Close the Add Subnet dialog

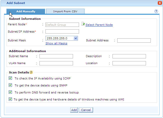tap(159, 3)
